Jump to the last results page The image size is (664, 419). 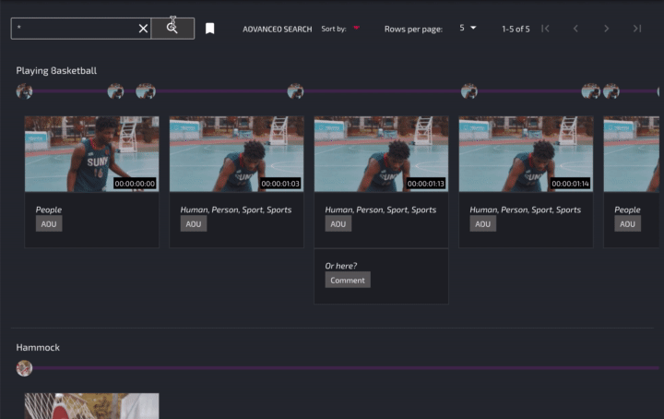(x=636, y=29)
